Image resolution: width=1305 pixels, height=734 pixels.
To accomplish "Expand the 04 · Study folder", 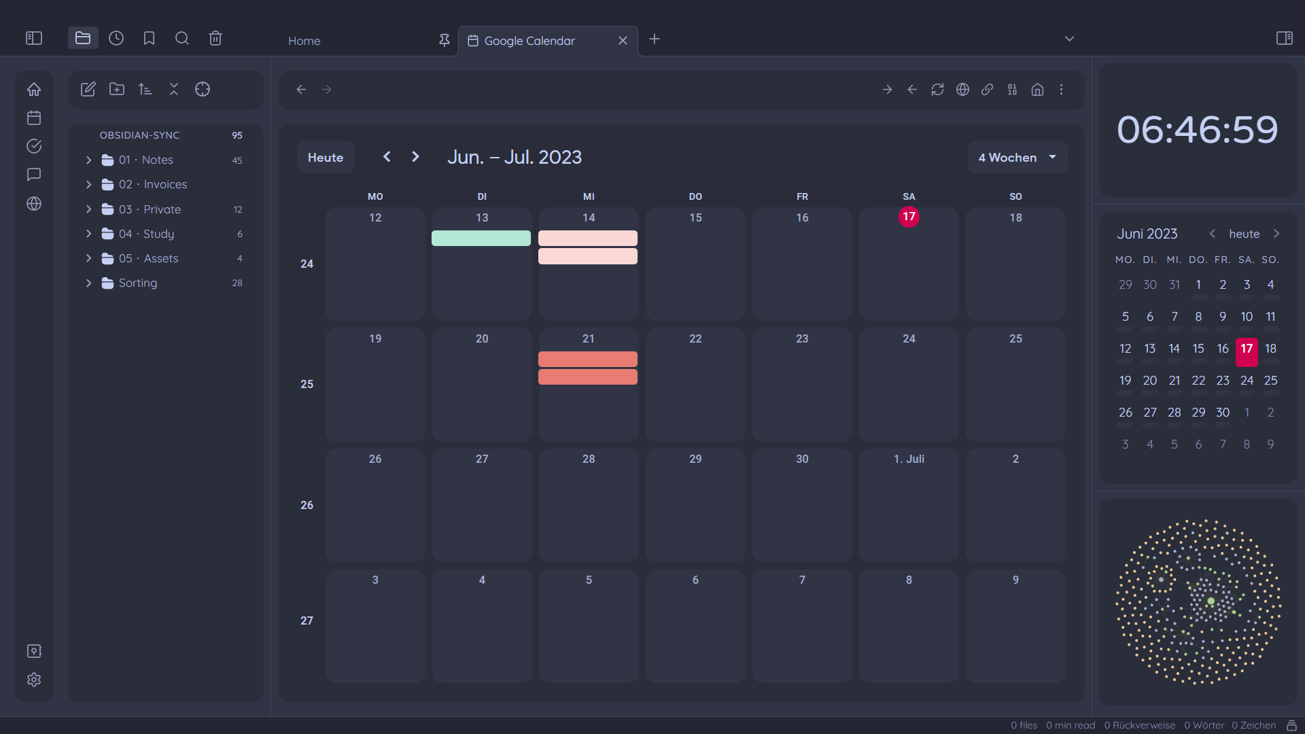I will pos(88,234).
